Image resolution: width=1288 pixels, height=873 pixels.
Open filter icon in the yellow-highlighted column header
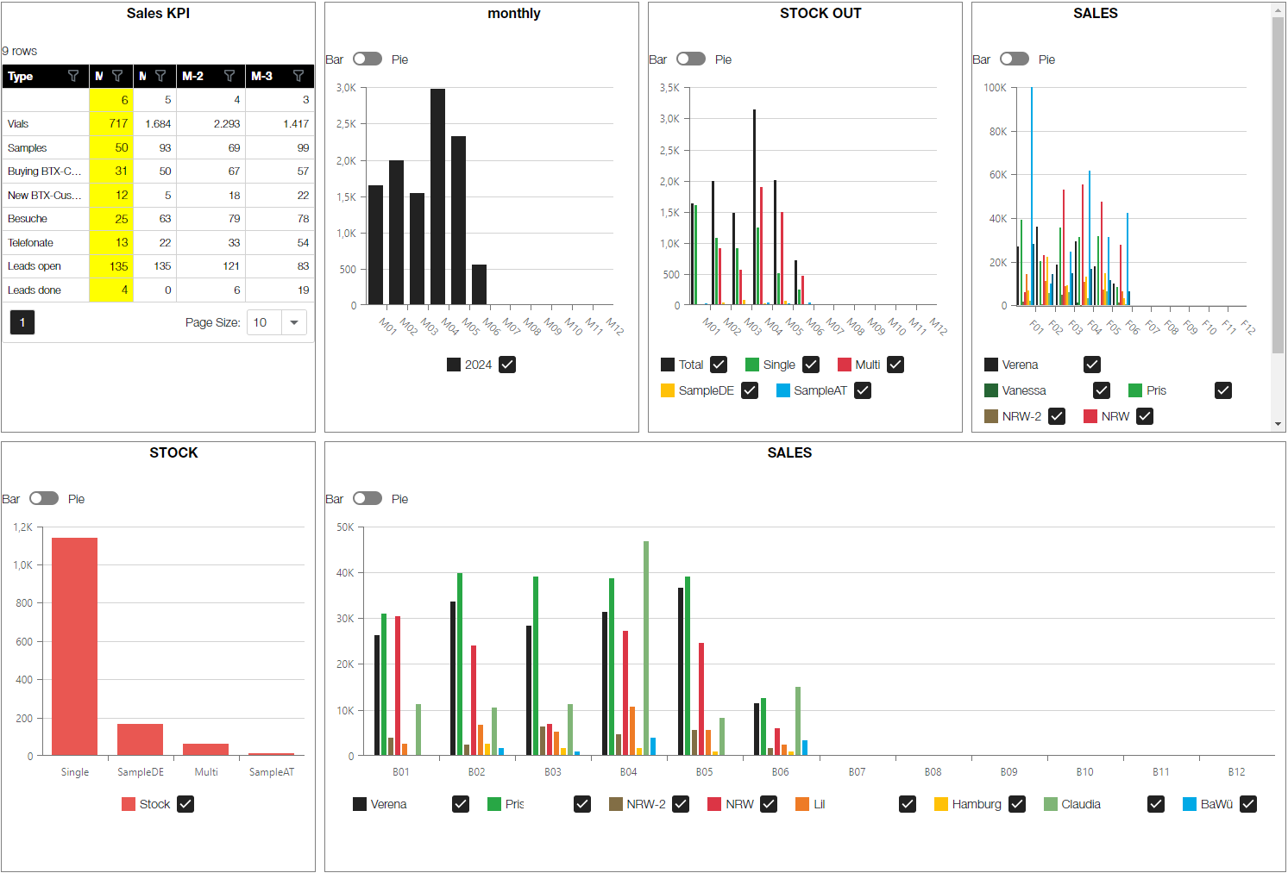pyautogui.click(x=117, y=76)
